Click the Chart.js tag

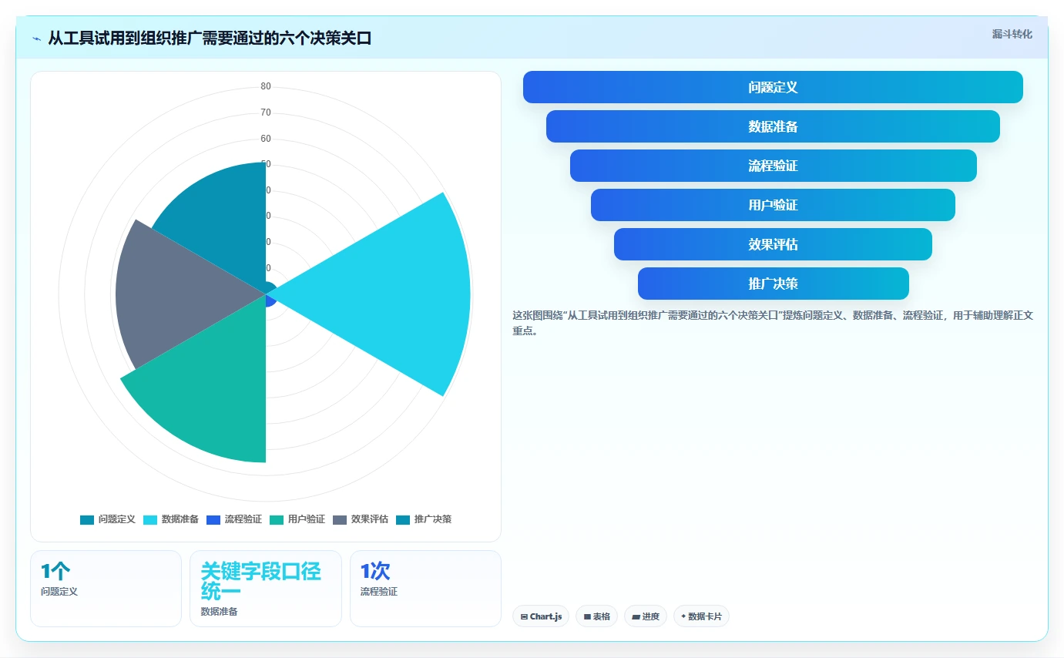(541, 616)
